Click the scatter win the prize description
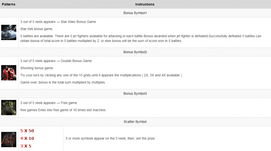The width and height of the screenshot is (271, 151). [110, 138]
